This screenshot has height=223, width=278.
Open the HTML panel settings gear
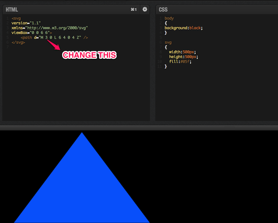(145, 9)
